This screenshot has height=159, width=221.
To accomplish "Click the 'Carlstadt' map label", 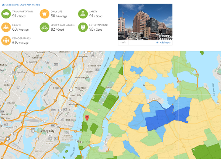I will tap(40, 53).
